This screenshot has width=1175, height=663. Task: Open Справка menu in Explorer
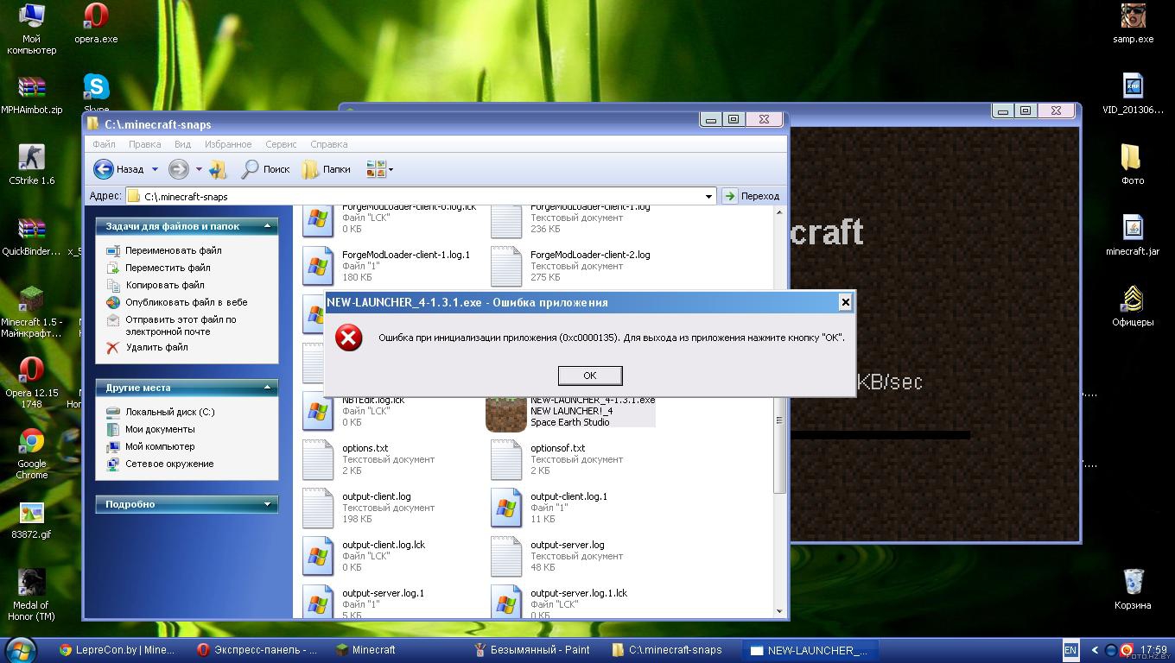pyautogui.click(x=328, y=144)
